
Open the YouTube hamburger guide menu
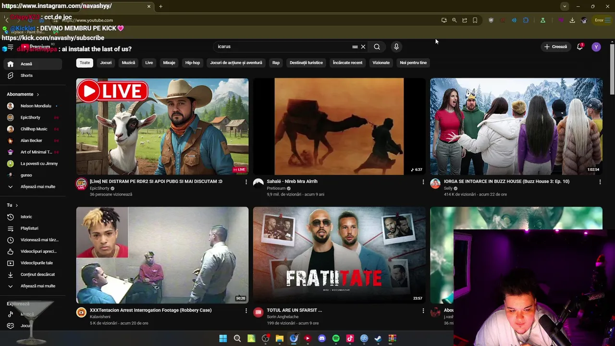[10, 47]
